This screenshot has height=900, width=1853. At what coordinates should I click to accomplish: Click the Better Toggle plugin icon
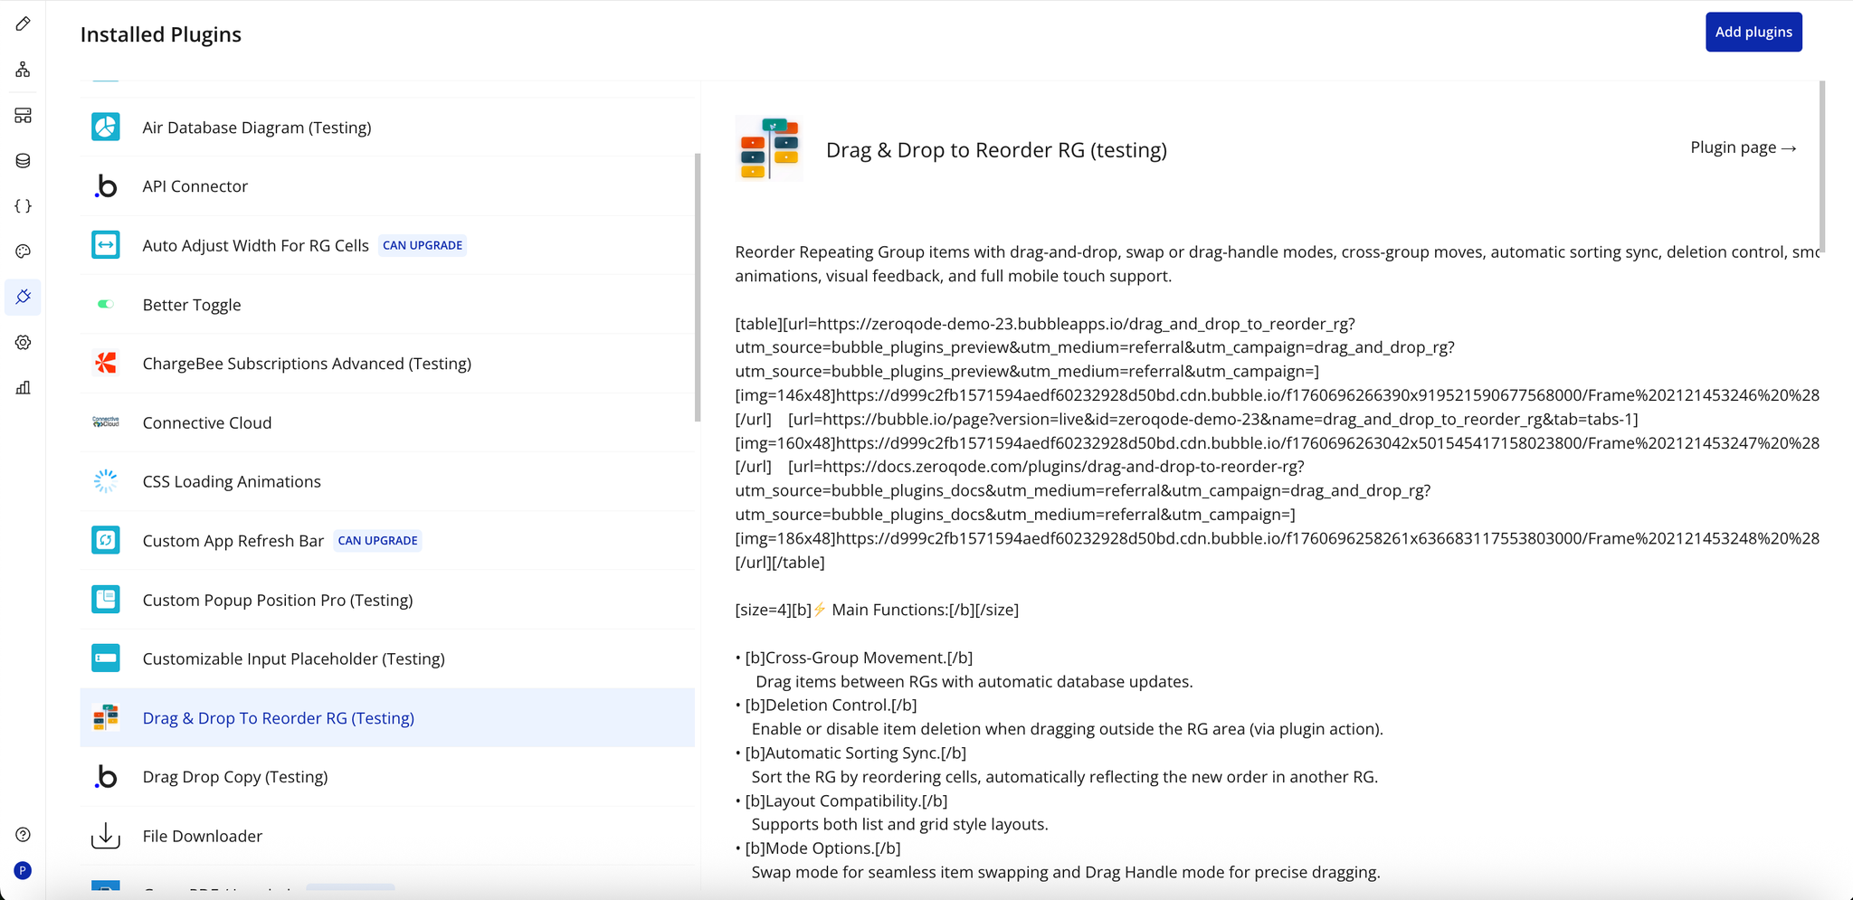106,304
